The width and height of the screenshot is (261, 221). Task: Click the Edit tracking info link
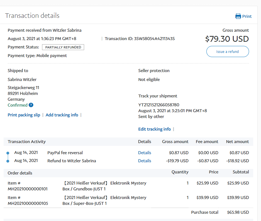click(154, 129)
